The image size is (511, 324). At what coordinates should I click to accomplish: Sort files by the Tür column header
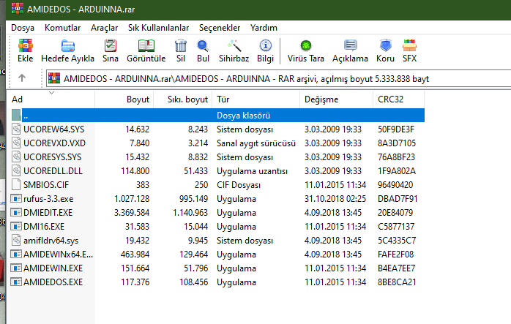click(255, 99)
